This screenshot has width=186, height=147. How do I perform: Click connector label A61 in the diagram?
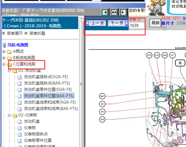click(102, 96)
